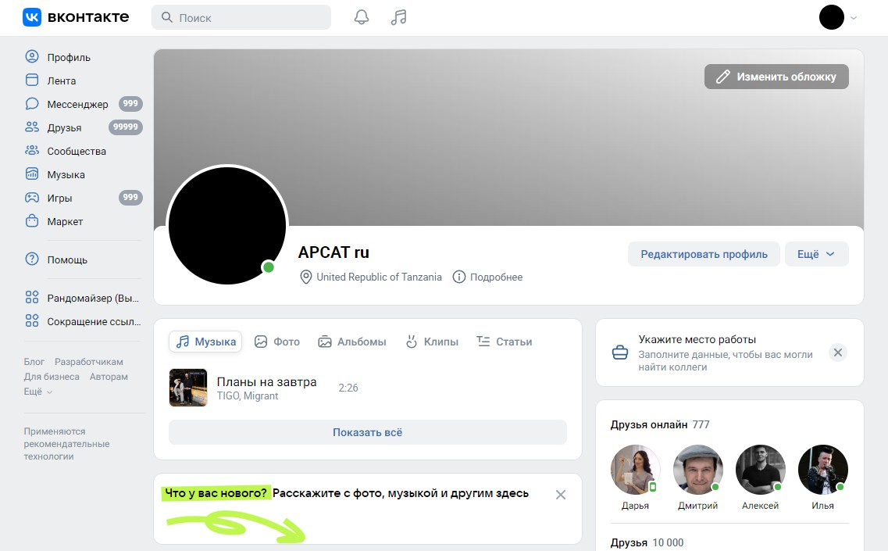
Task: Dismiss the workplace suggestion card
Action: (837, 352)
